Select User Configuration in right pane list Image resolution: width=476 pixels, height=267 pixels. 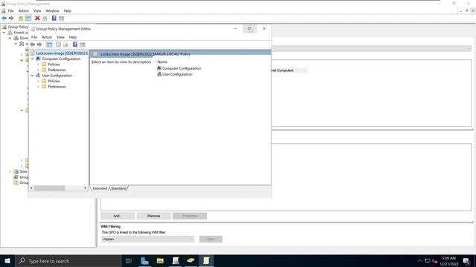[177, 74]
